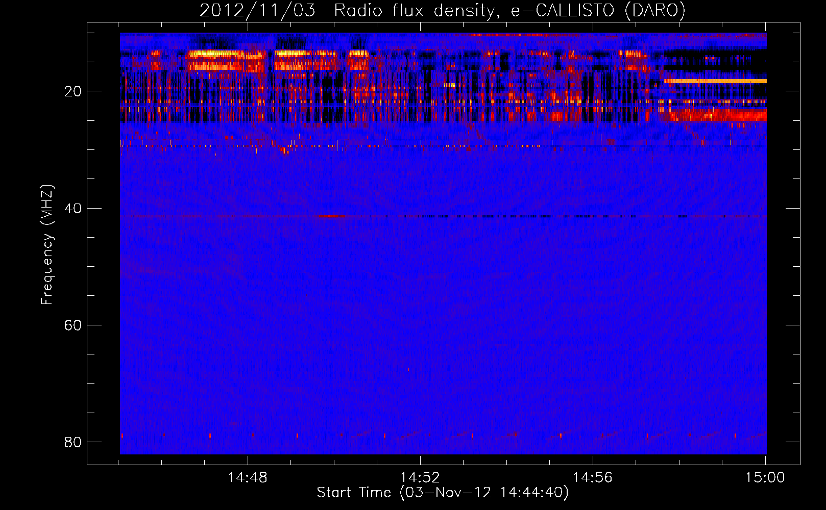Screen dimensions: 826x510
Task: Click the "14:52" time tick label
Action: tap(420, 478)
